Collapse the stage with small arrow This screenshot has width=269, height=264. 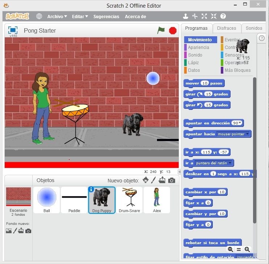(179, 172)
